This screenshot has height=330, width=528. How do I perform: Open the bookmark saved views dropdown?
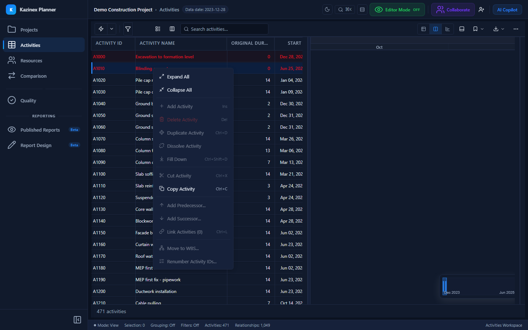click(x=478, y=29)
